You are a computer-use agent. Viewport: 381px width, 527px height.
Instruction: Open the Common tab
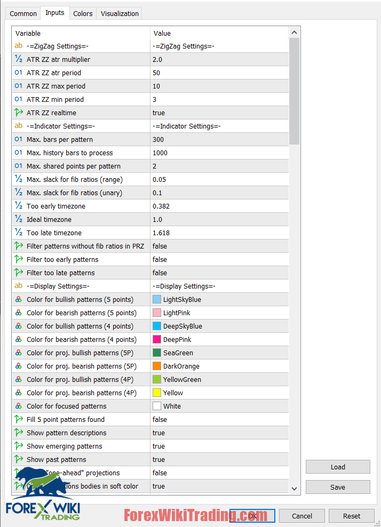coord(23,13)
